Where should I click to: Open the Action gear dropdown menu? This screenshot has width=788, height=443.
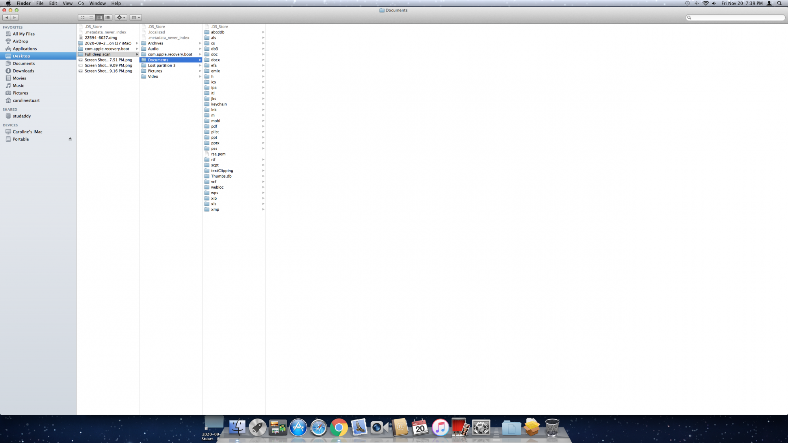tap(121, 17)
